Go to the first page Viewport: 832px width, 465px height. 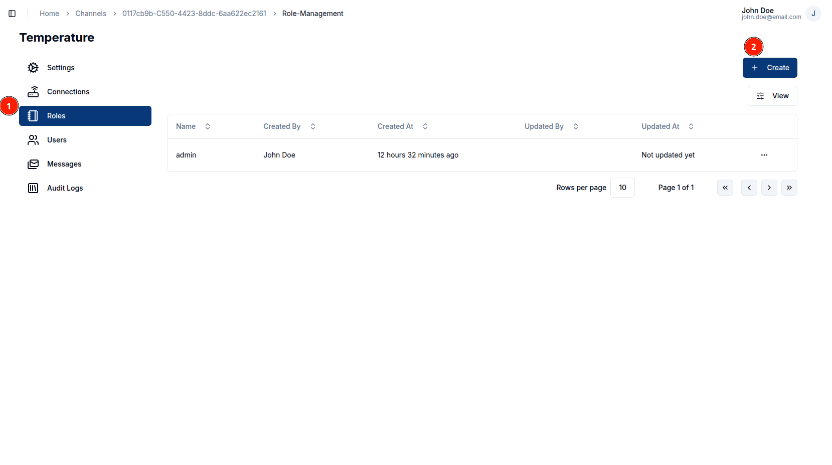pyautogui.click(x=725, y=188)
